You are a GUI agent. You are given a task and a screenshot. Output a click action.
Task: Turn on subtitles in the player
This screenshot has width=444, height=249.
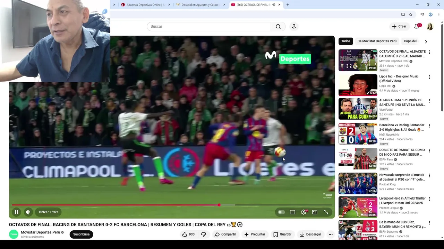292,212
